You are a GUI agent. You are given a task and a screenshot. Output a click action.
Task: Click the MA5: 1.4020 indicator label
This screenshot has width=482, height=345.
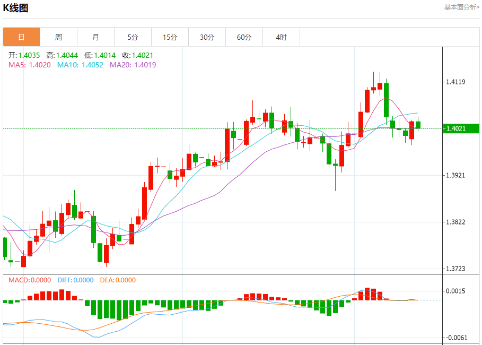[x=30, y=65]
